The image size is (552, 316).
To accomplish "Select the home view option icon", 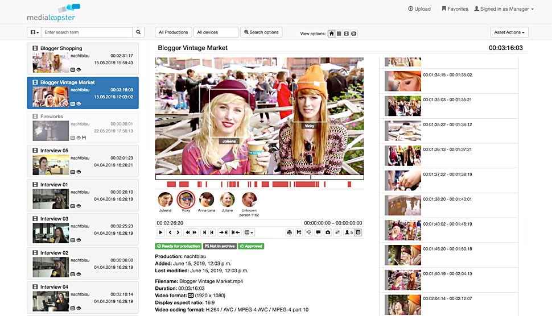I will coord(332,34).
